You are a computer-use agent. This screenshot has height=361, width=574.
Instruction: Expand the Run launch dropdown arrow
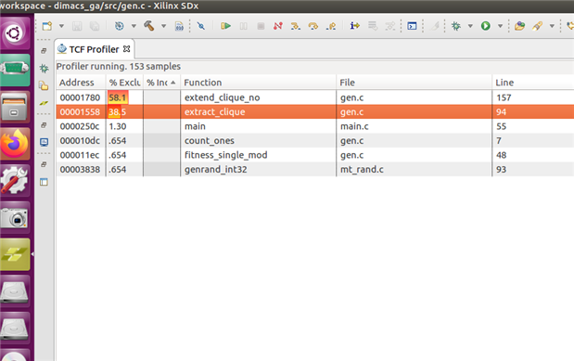point(500,26)
